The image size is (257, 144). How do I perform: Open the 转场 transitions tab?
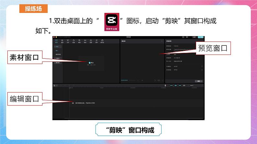tap(85, 41)
